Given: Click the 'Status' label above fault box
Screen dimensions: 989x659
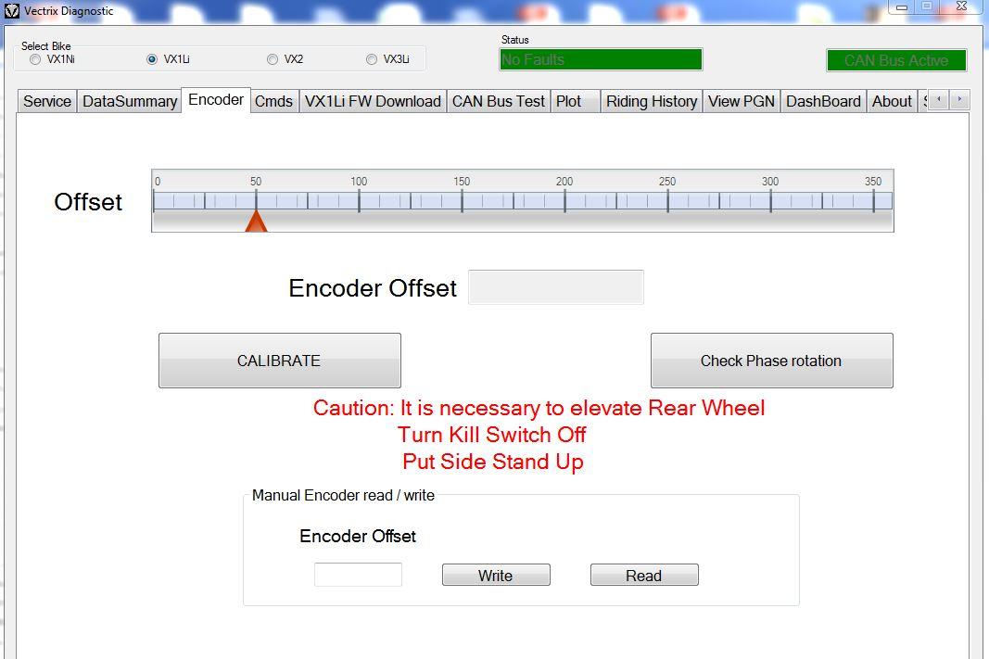Looking at the screenshot, I should (x=514, y=40).
